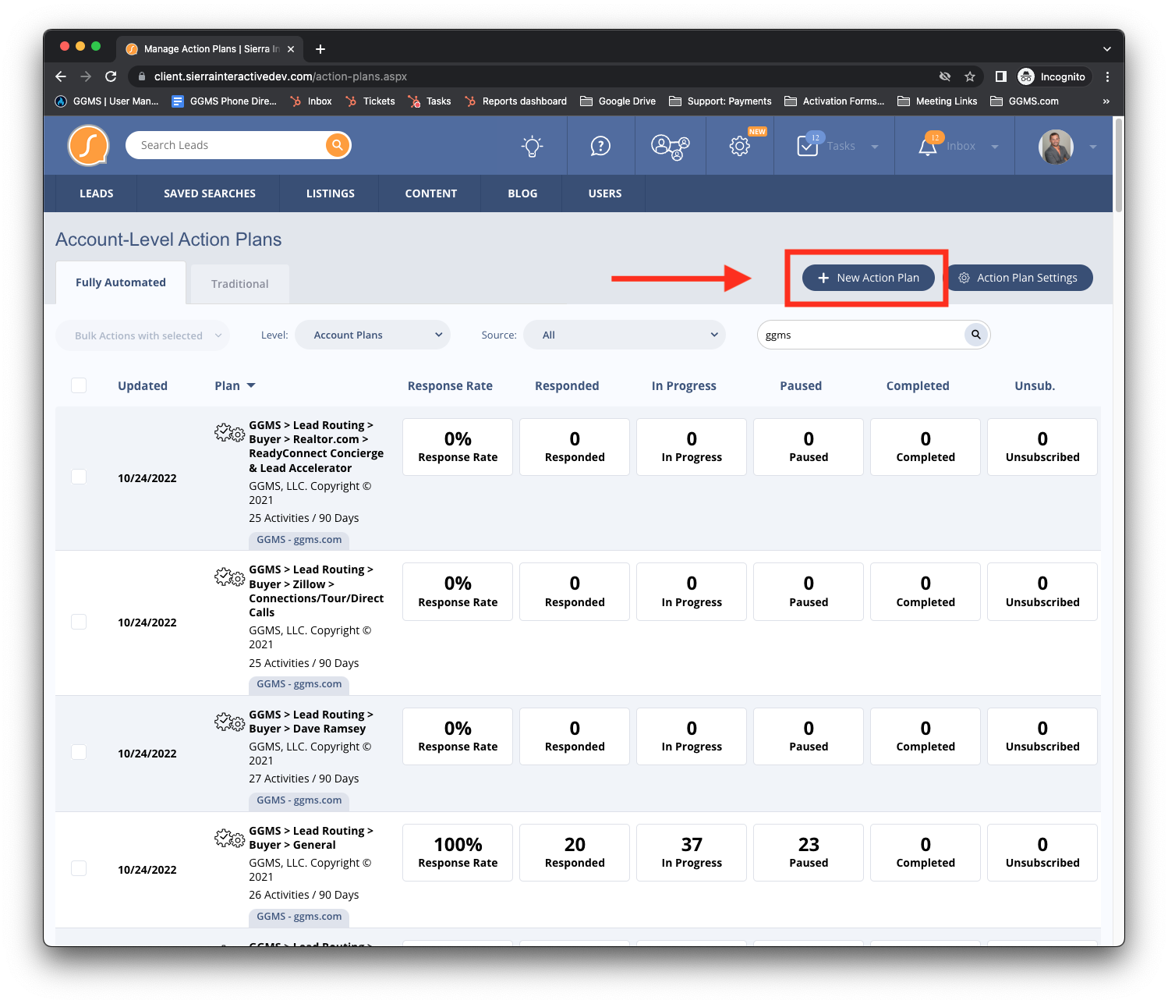Click the ggms plan search field

[x=861, y=335]
